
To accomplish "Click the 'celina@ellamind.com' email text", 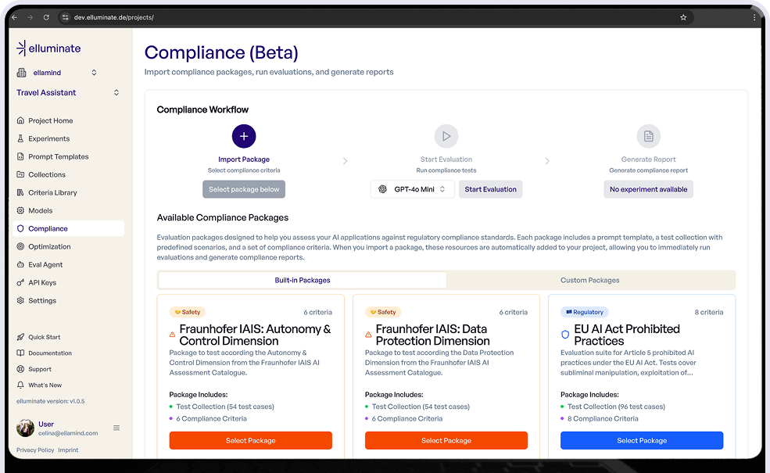I will coord(68,433).
